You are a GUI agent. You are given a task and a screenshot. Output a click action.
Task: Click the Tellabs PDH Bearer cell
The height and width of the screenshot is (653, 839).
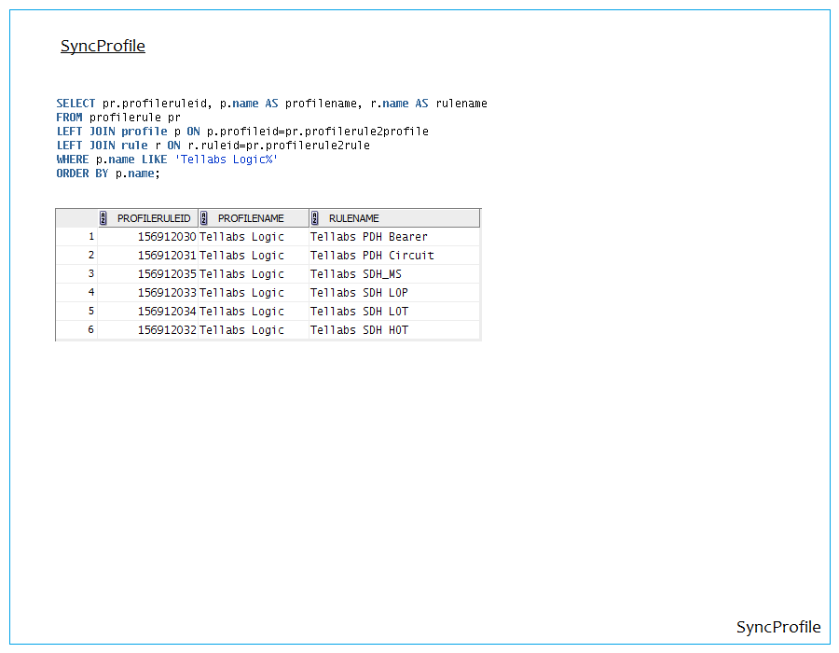[x=368, y=237]
